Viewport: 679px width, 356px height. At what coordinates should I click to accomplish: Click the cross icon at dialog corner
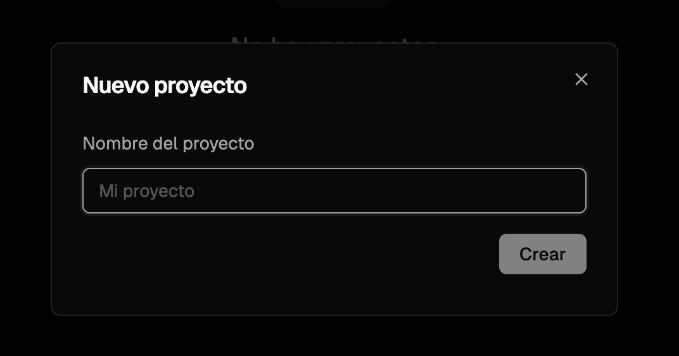581,79
